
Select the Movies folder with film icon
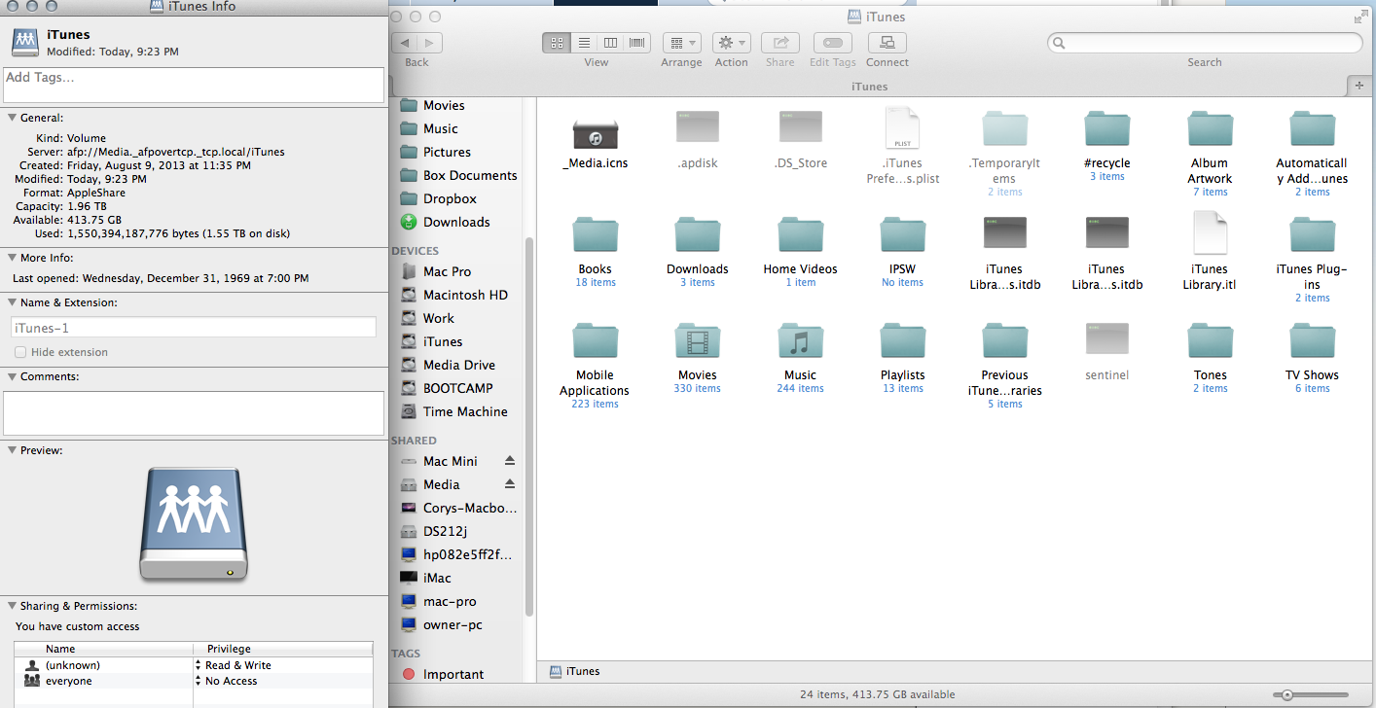698,342
